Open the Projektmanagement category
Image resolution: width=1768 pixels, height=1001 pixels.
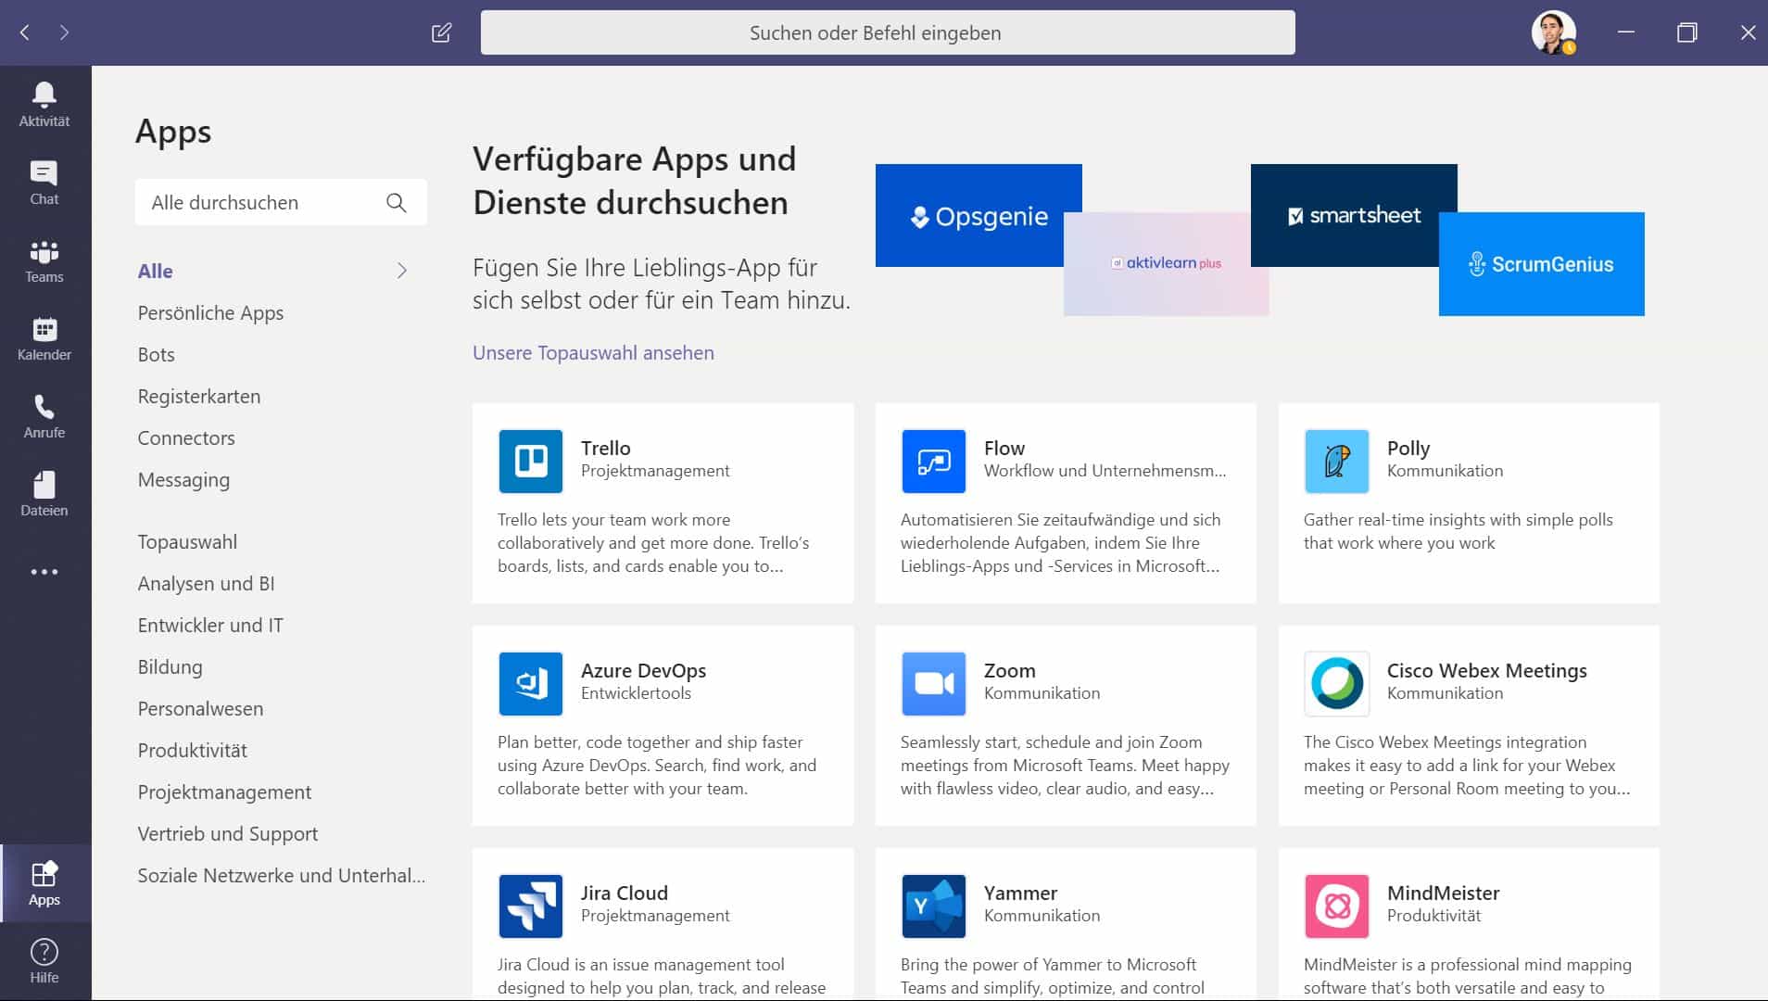click(224, 792)
